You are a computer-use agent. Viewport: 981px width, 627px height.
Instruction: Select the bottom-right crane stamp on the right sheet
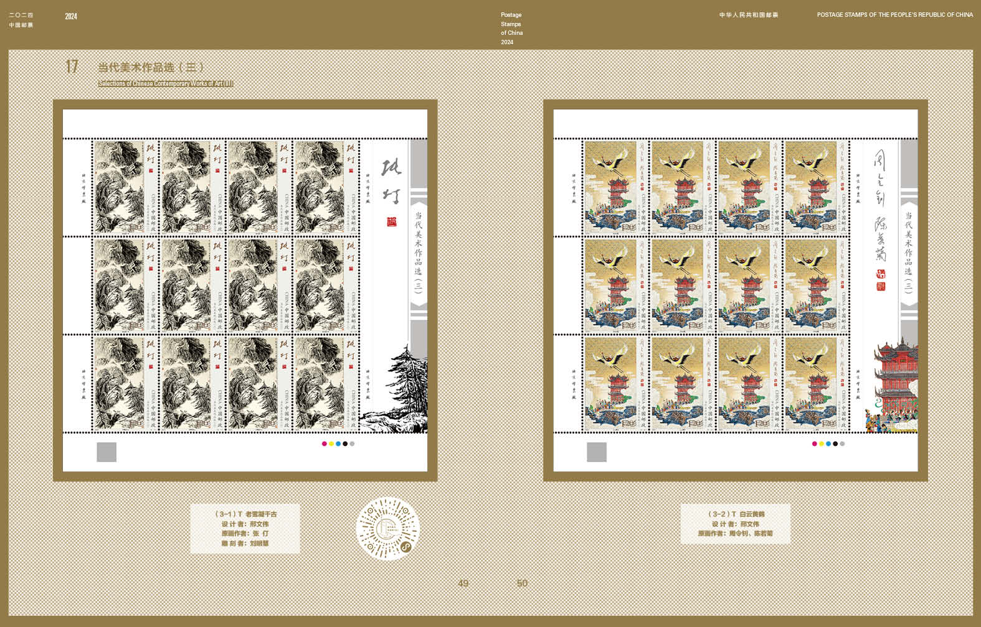tap(817, 384)
